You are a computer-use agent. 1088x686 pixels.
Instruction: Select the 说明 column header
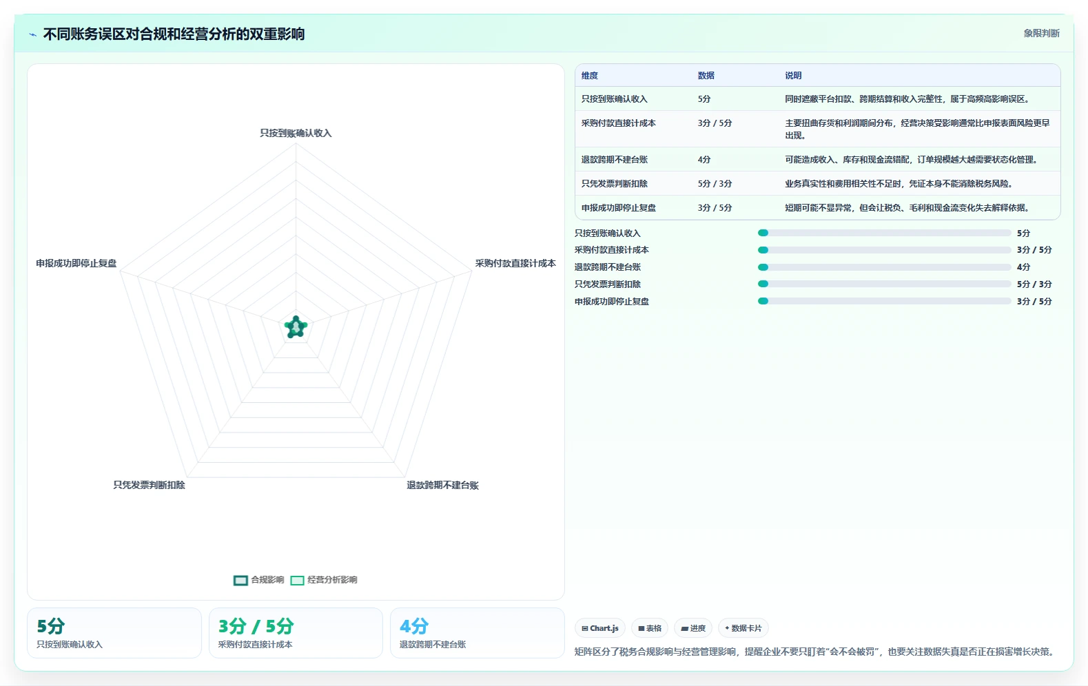point(793,76)
